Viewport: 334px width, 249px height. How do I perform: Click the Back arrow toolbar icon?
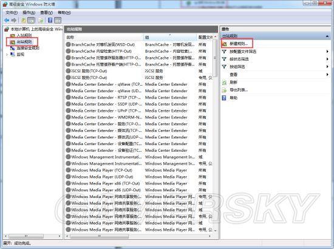[7, 20]
